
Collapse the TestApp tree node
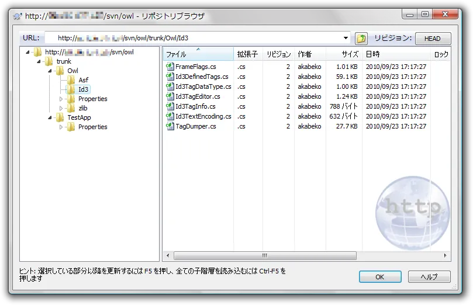click(50, 117)
